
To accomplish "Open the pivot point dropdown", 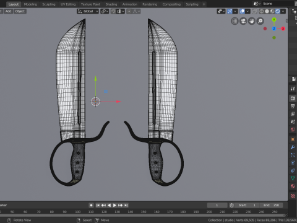I will pos(105,11).
